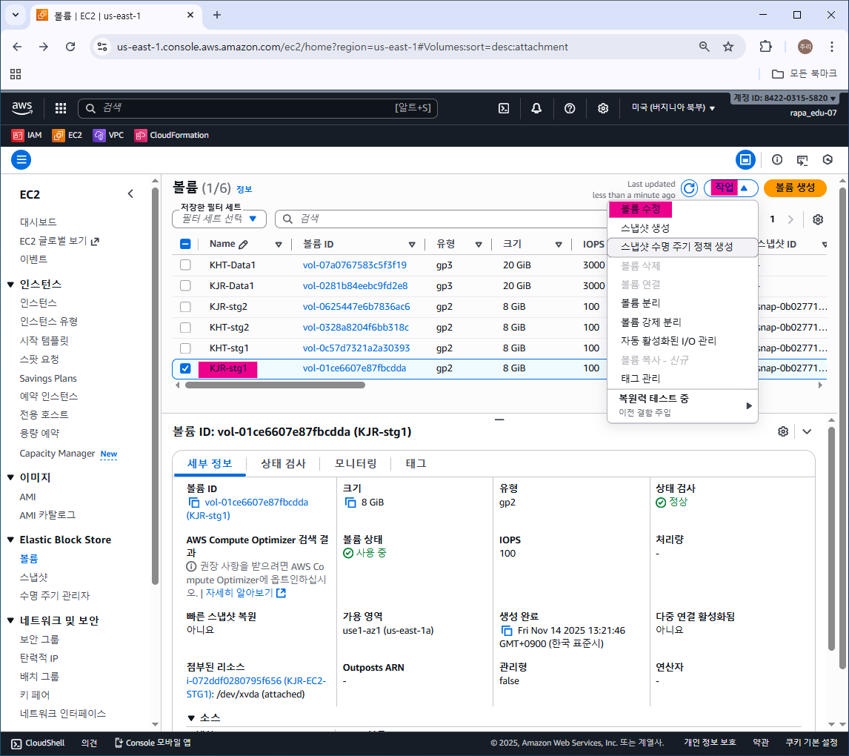The image size is (849, 756).
Task: Sort by the 볼륨 ID column arrow
Action: tap(412, 245)
